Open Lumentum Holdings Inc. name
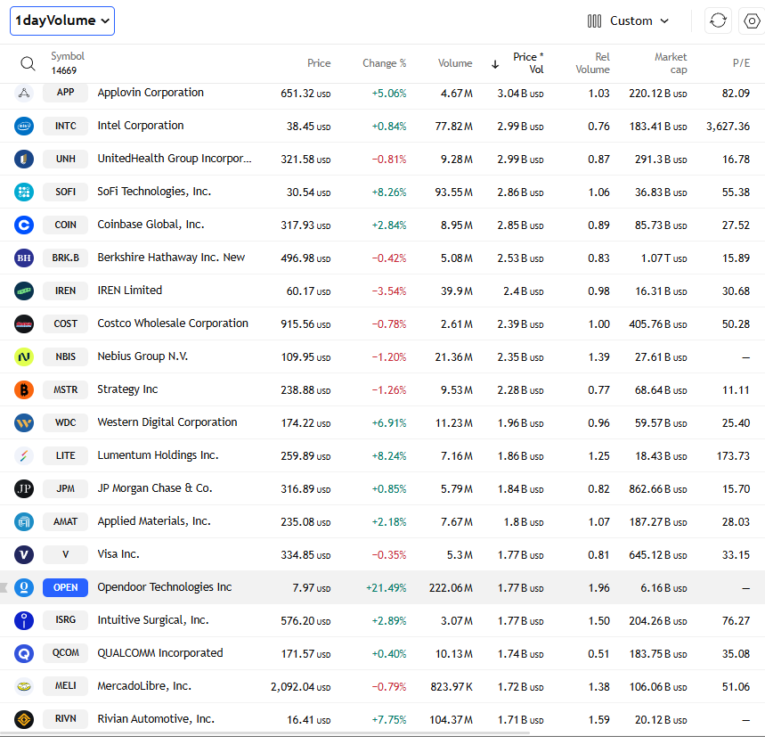 click(x=158, y=455)
